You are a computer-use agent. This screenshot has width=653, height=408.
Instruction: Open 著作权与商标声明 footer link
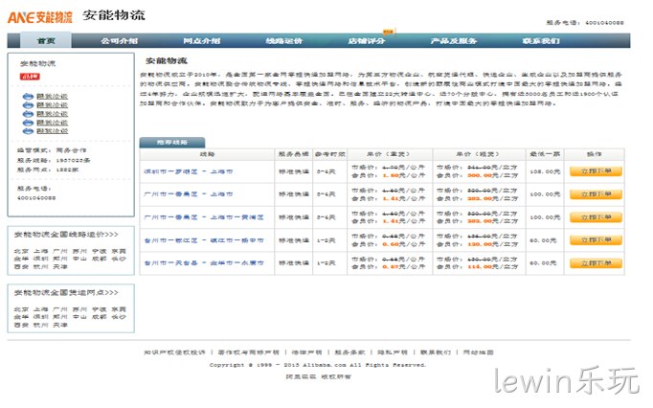[x=249, y=352]
